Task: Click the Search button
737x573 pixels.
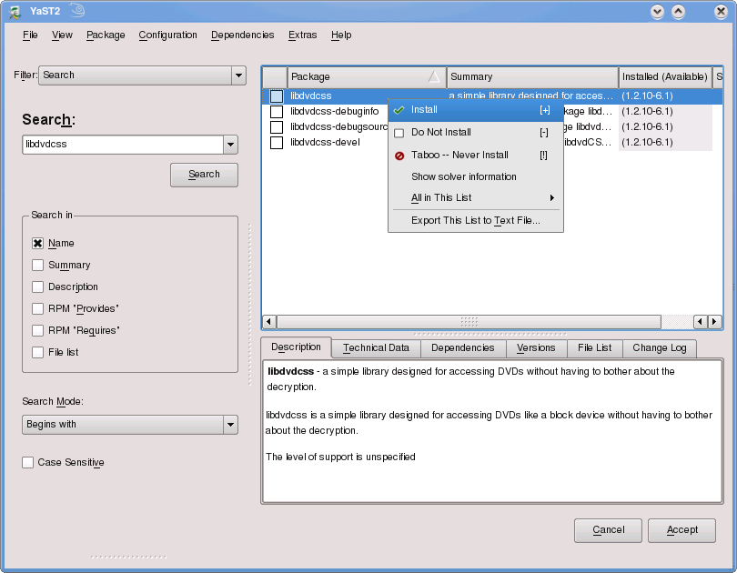Action: (204, 175)
